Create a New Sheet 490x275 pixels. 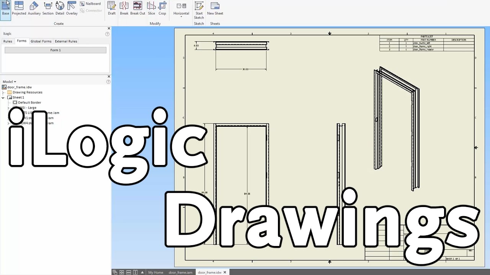pos(215,8)
